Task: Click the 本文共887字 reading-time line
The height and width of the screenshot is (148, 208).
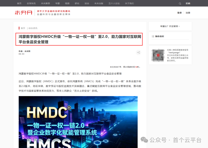Action: tap(125, 67)
